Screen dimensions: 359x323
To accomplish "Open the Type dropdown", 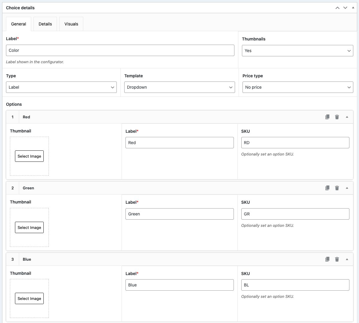I will [61, 87].
